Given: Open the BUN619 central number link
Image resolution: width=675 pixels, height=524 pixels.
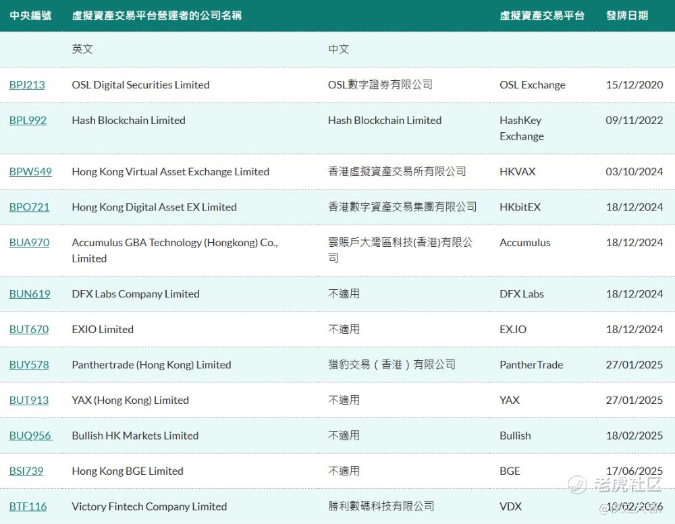Looking at the screenshot, I should 30,294.
